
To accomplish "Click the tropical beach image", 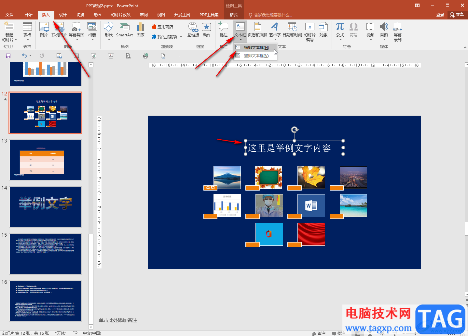I will pyautogui.click(x=353, y=205).
